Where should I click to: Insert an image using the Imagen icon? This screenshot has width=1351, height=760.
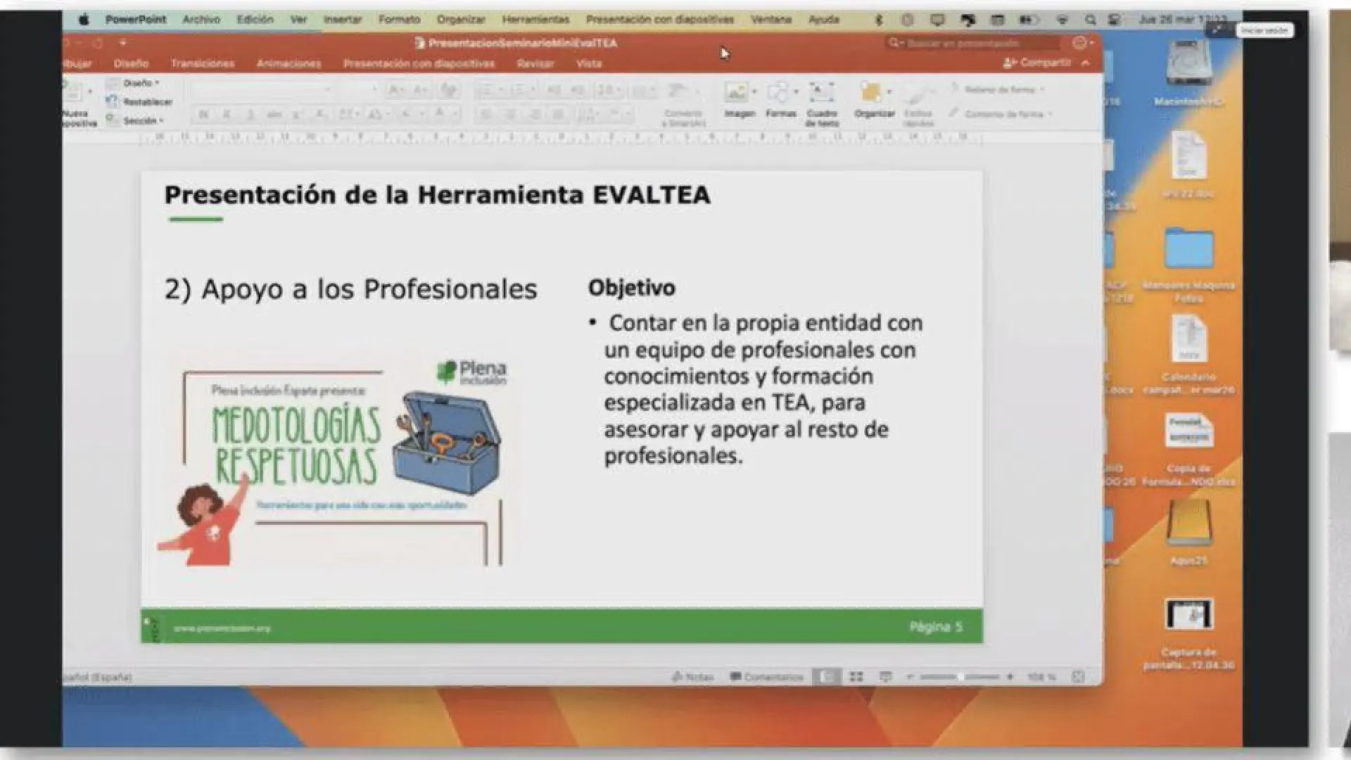tap(738, 99)
